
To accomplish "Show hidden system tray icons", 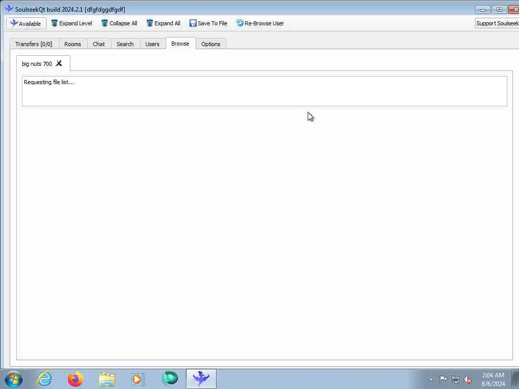I will pos(431,379).
